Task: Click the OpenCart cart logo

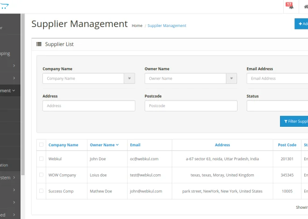Action: [4, 6]
